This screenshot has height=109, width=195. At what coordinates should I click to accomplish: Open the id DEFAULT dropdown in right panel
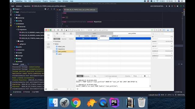[x=162, y=39]
